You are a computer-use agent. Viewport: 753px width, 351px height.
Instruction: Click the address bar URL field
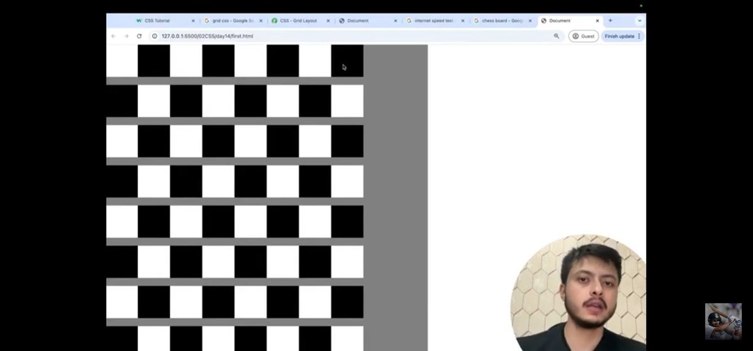point(356,36)
